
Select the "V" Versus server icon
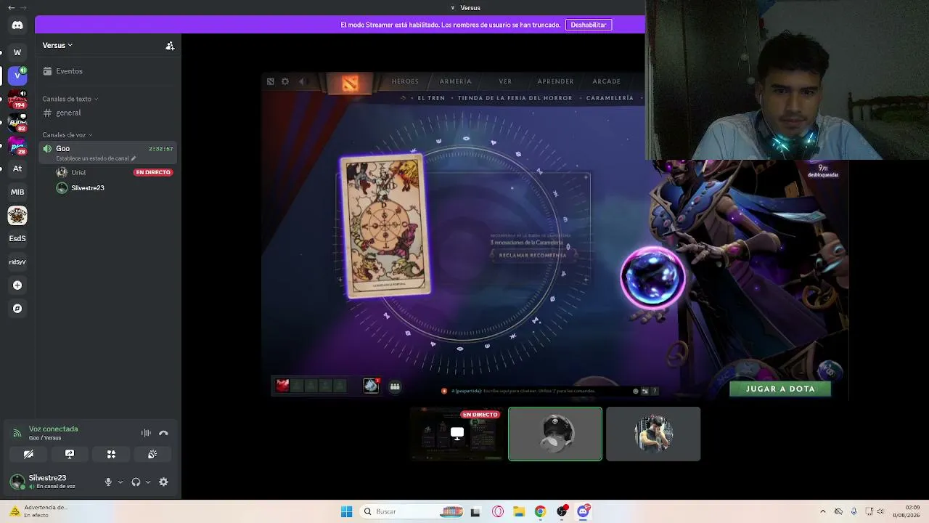click(17, 76)
